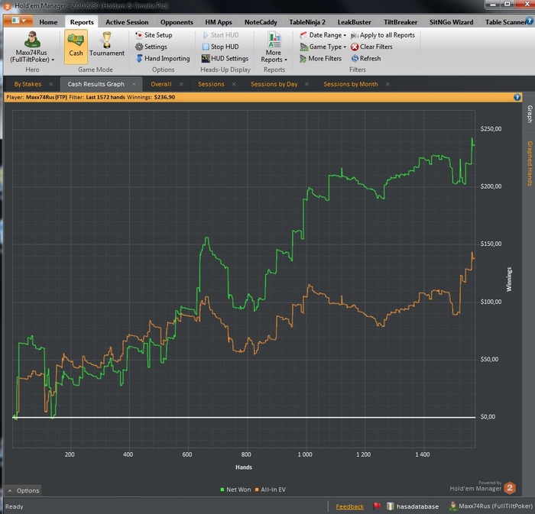Close the By Stakes tab
535x514 pixels.
[51, 84]
